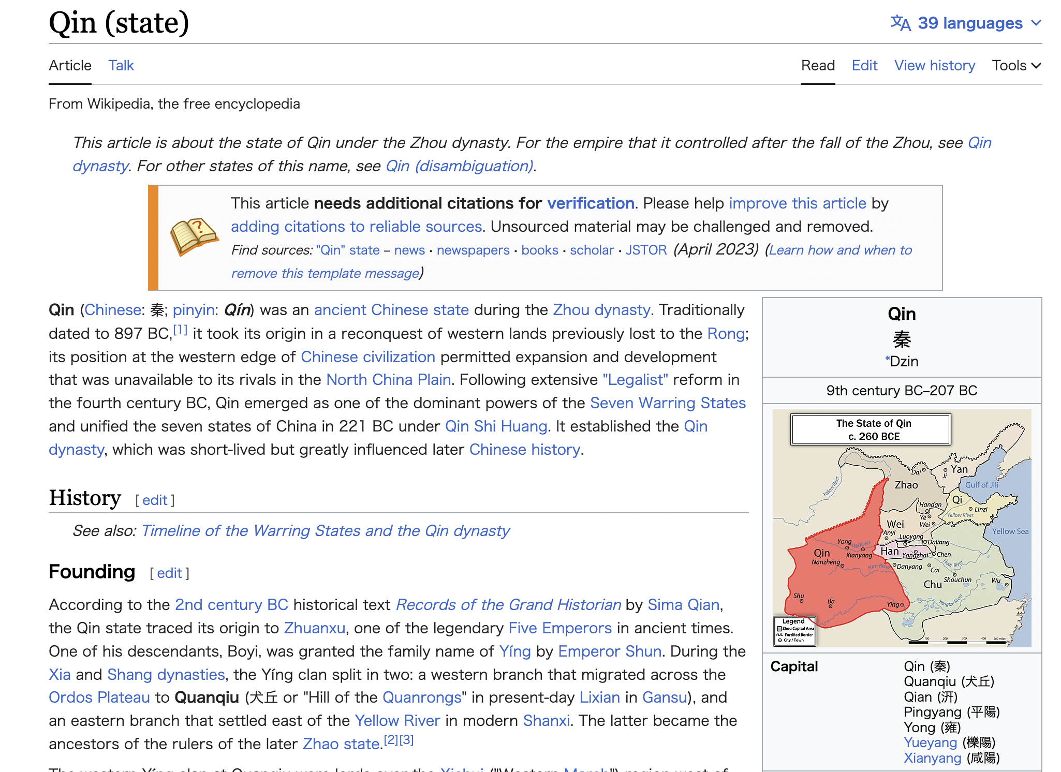Open the Edit tab
The width and height of the screenshot is (1061, 772).
(x=864, y=65)
